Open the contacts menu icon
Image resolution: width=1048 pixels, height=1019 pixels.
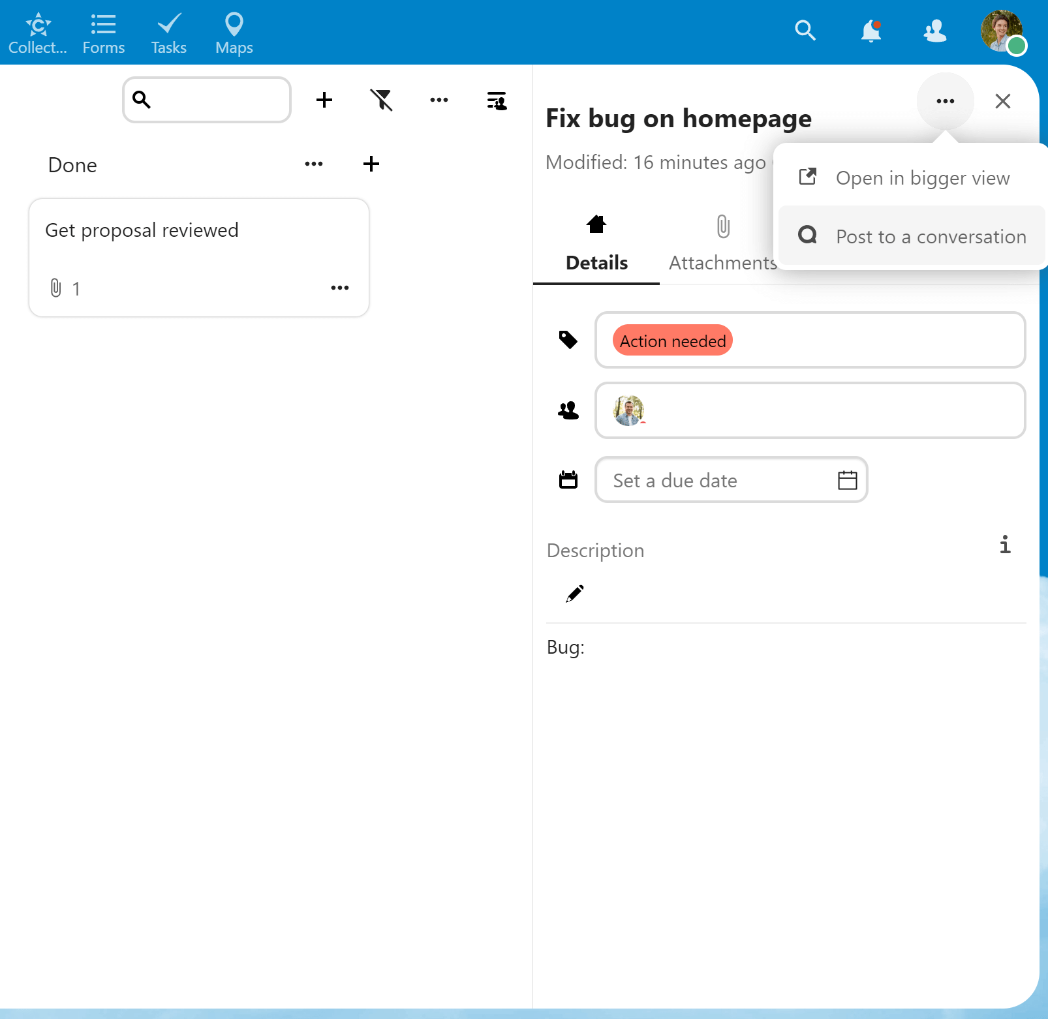[x=935, y=31]
